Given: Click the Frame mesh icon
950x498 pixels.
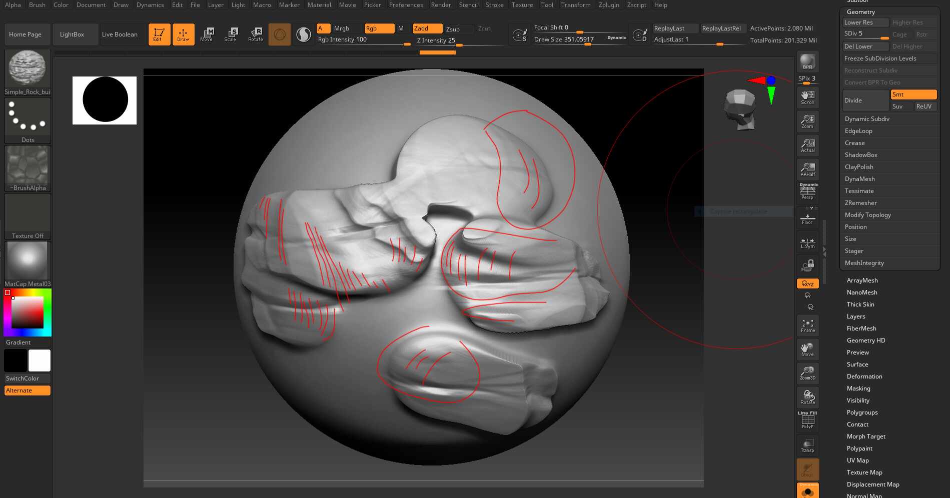Looking at the screenshot, I should click(x=807, y=325).
